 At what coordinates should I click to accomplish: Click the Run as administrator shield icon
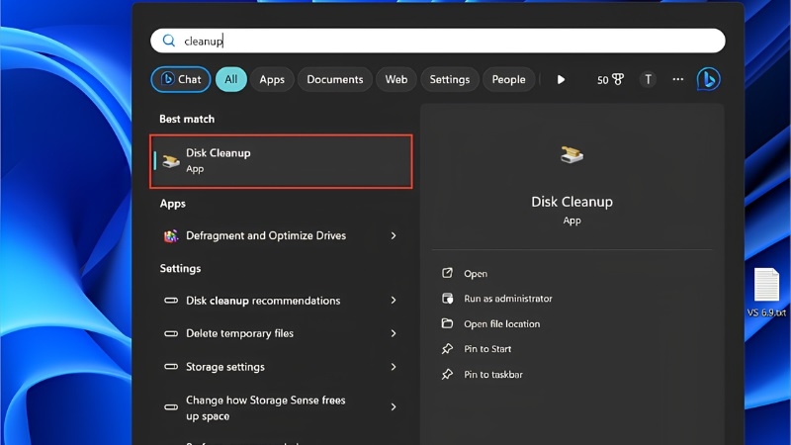coord(447,299)
